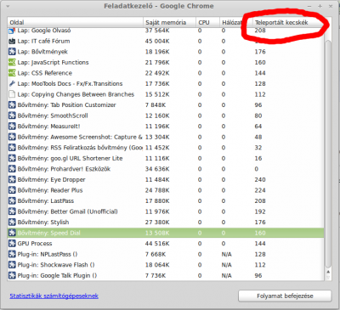Screen dimensions: 340x310
Task: Click the memory value 24 788K
Action: 157,190
